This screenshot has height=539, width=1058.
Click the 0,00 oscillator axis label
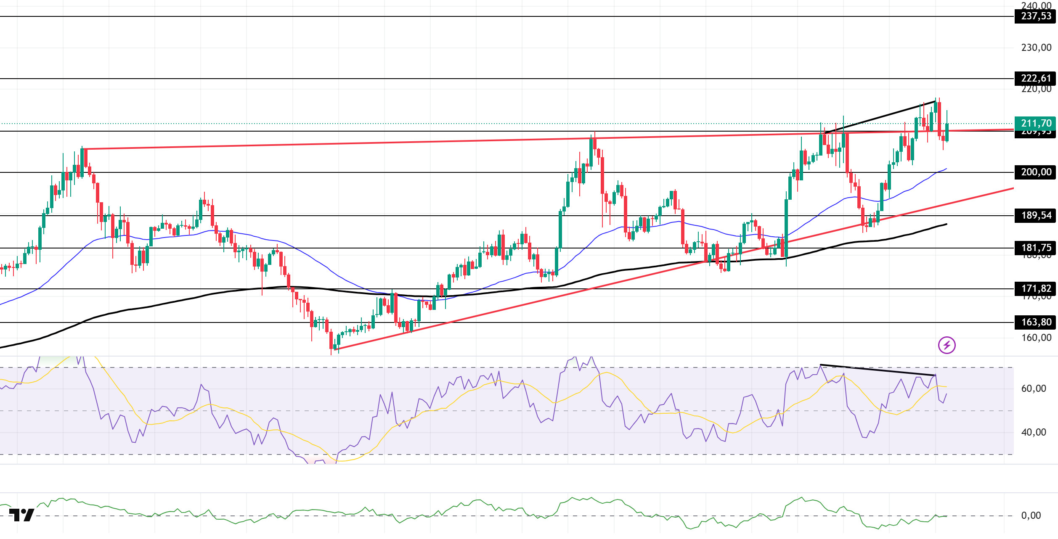[1031, 516]
